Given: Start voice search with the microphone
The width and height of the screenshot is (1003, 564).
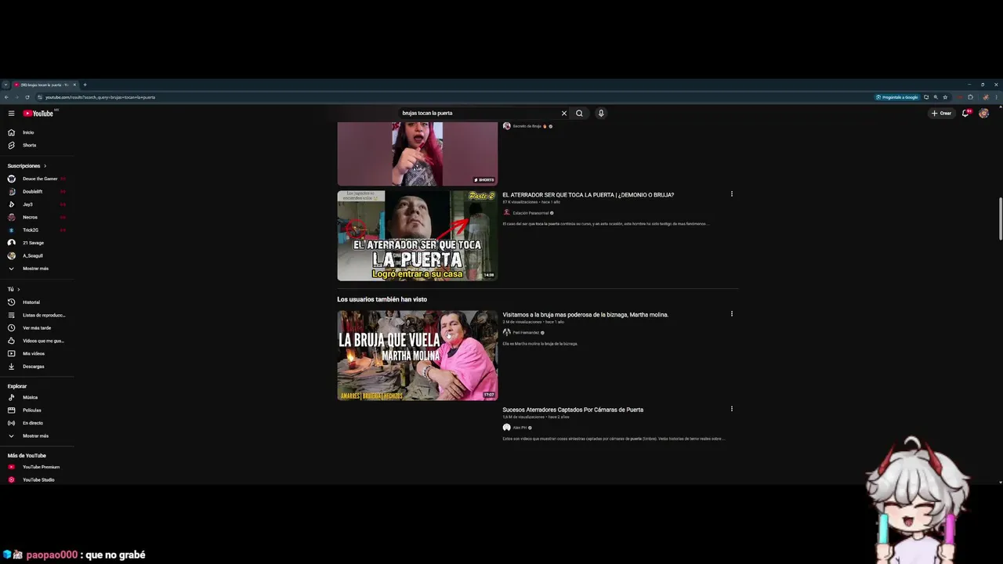Looking at the screenshot, I should (601, 113).
